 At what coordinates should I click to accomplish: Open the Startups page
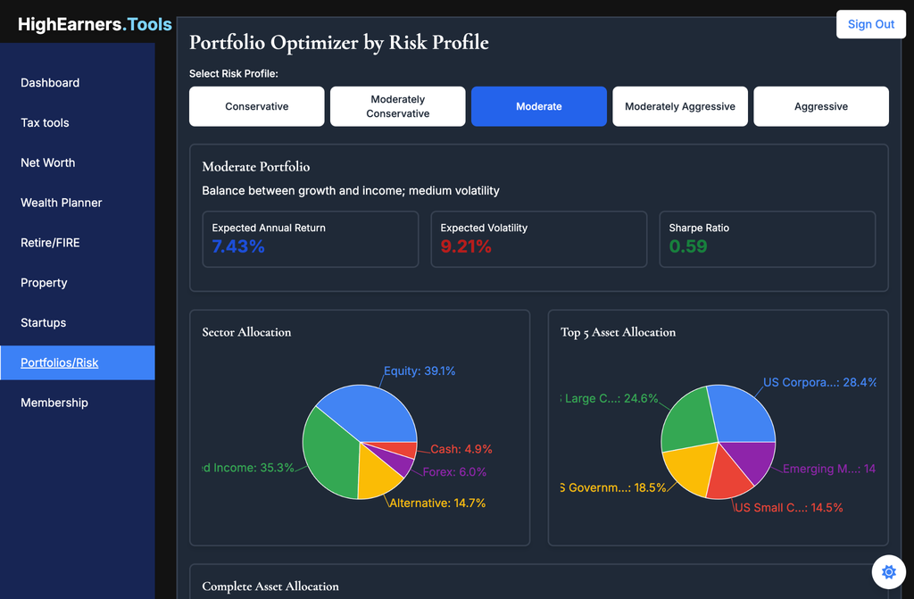tap(44, 322)
